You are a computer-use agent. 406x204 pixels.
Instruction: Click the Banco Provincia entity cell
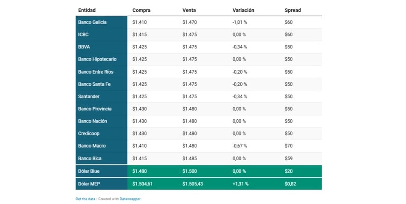94,109
